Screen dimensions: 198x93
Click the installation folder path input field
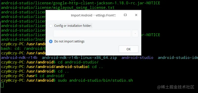coord(92,33)
